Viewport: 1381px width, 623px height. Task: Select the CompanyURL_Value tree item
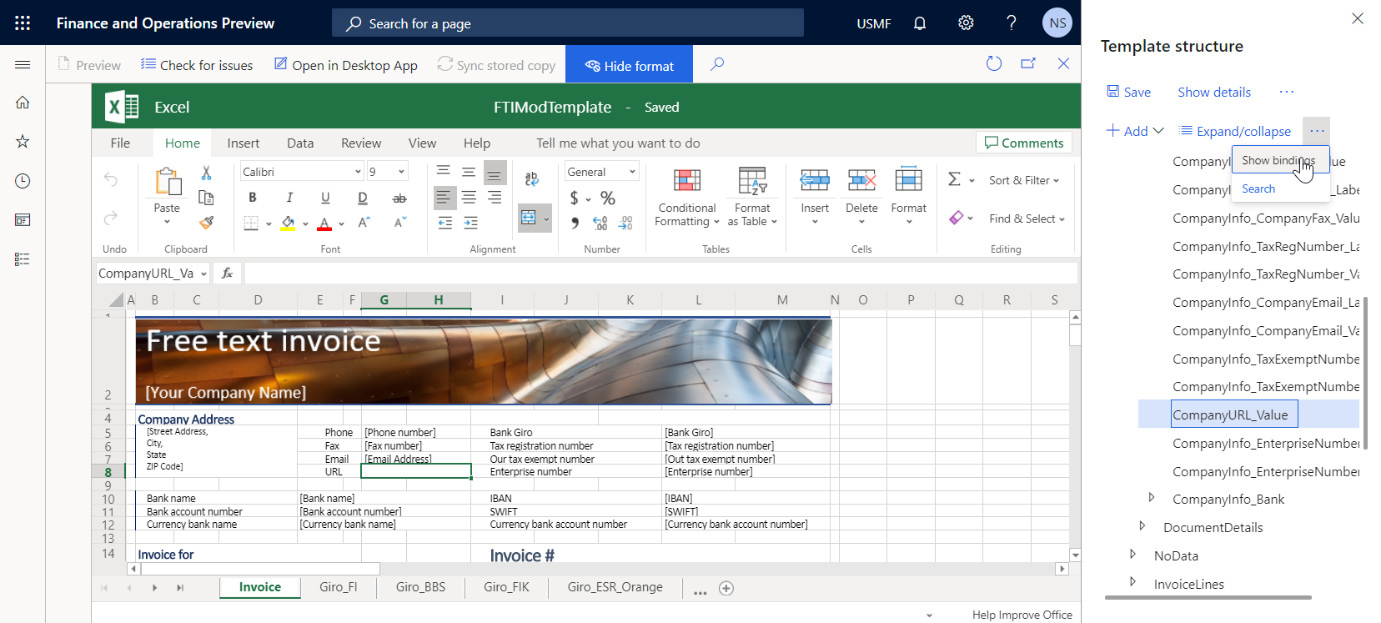[x=1233, y=414]
